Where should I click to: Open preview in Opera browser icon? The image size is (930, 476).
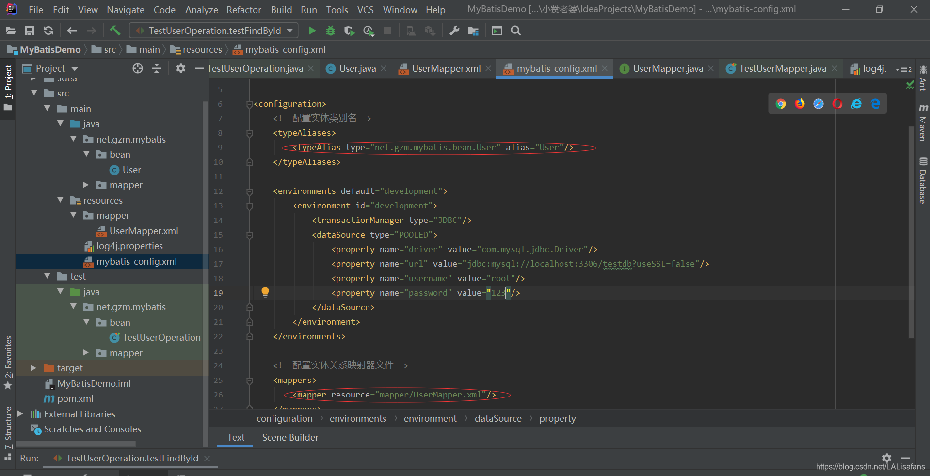pos(837,104)
